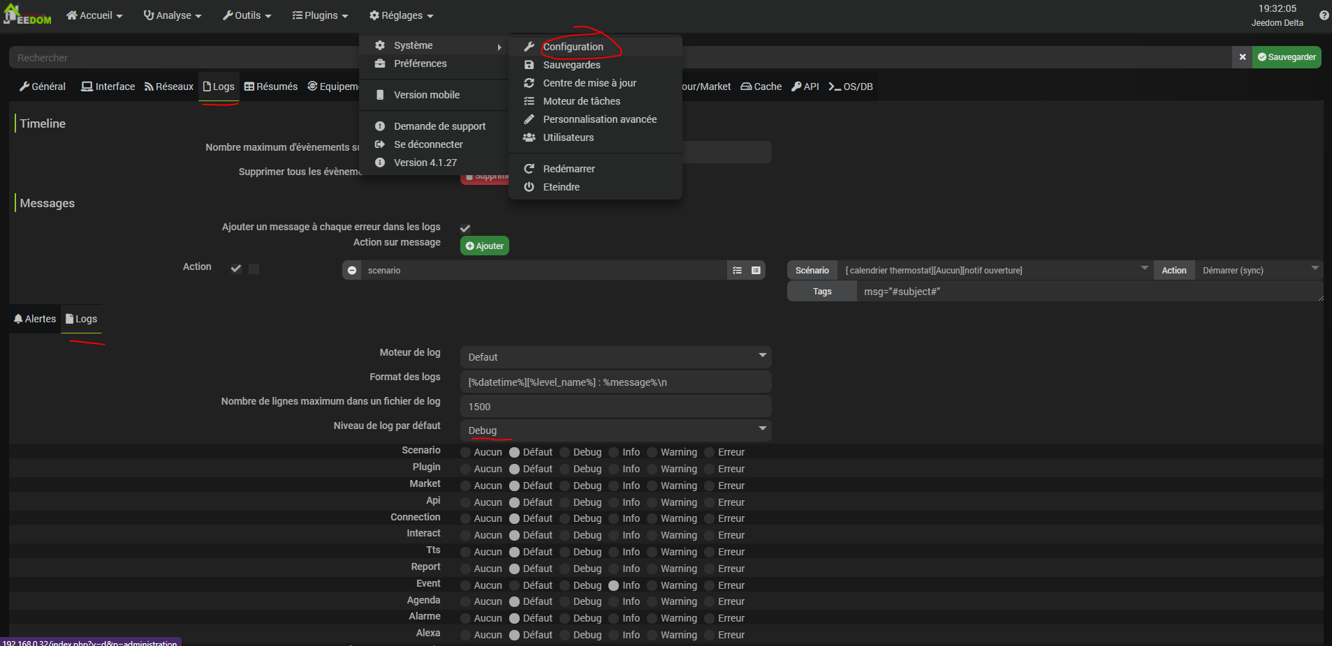Screen dimensions: 1332x646
Task: Click the help question mark icon
Action: [x=1324, y=15]
